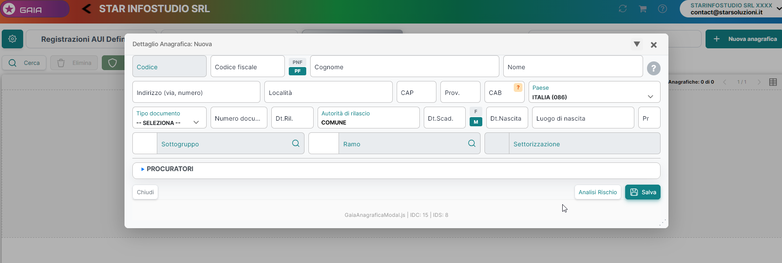Focus the Codice field
The width and height of the screenshot is (782, 263).
(170, 66)
